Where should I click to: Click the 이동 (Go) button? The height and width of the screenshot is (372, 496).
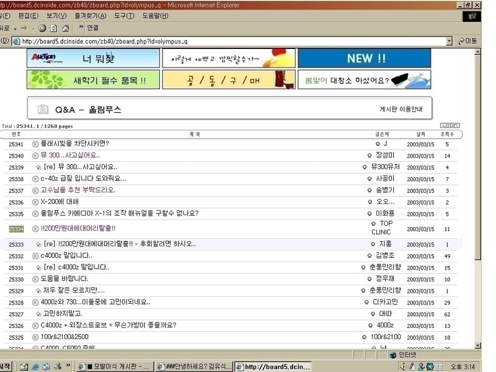[467, 41]
